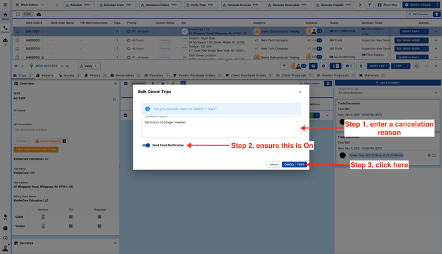Click the sort arrows button beside Edit Columns
442x254 pixels.
coord(437,14)
